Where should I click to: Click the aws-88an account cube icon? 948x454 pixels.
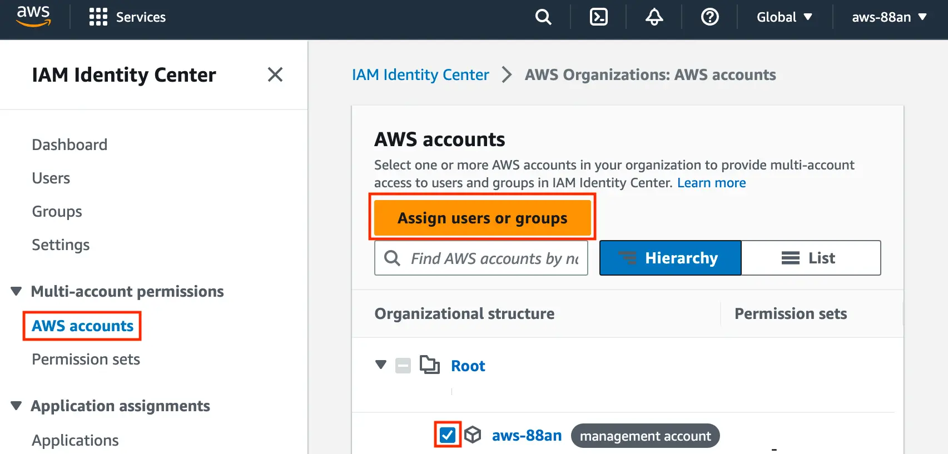pos(473,435)
